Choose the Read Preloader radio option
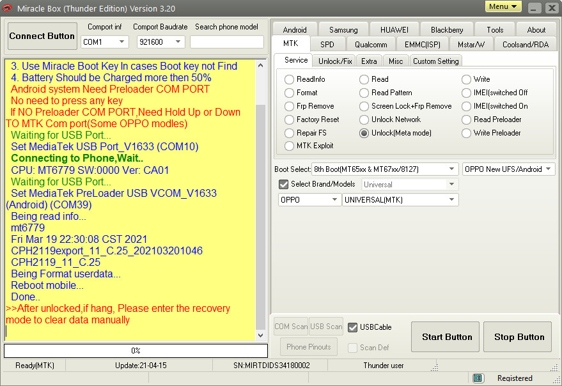Screen dimensions: 562x386 [x=466, y=120]
